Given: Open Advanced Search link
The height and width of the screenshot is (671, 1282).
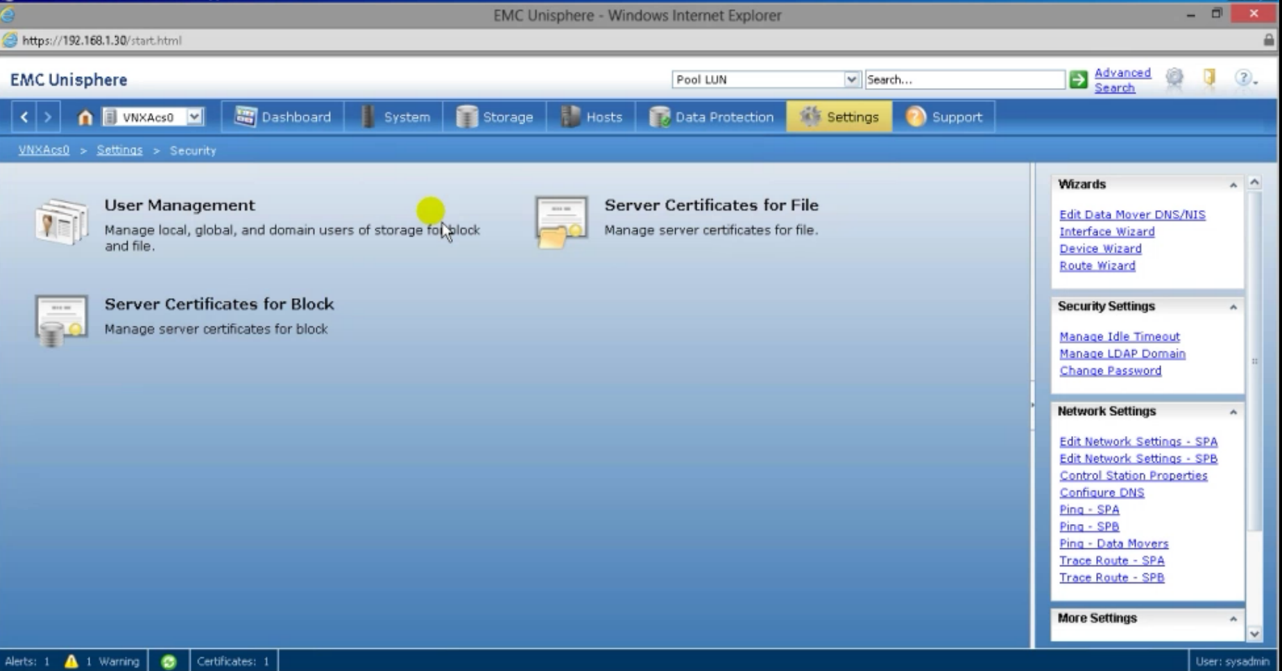Looking at the screenshot, I should tap(1122, 80).
